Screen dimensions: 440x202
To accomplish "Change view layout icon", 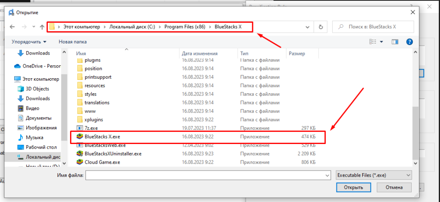I will pyautogui.click(x=373, y=42).
